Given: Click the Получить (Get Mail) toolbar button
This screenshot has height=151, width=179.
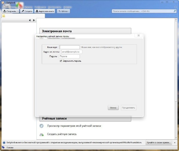Looking at the screenshot, I should 9,11.
